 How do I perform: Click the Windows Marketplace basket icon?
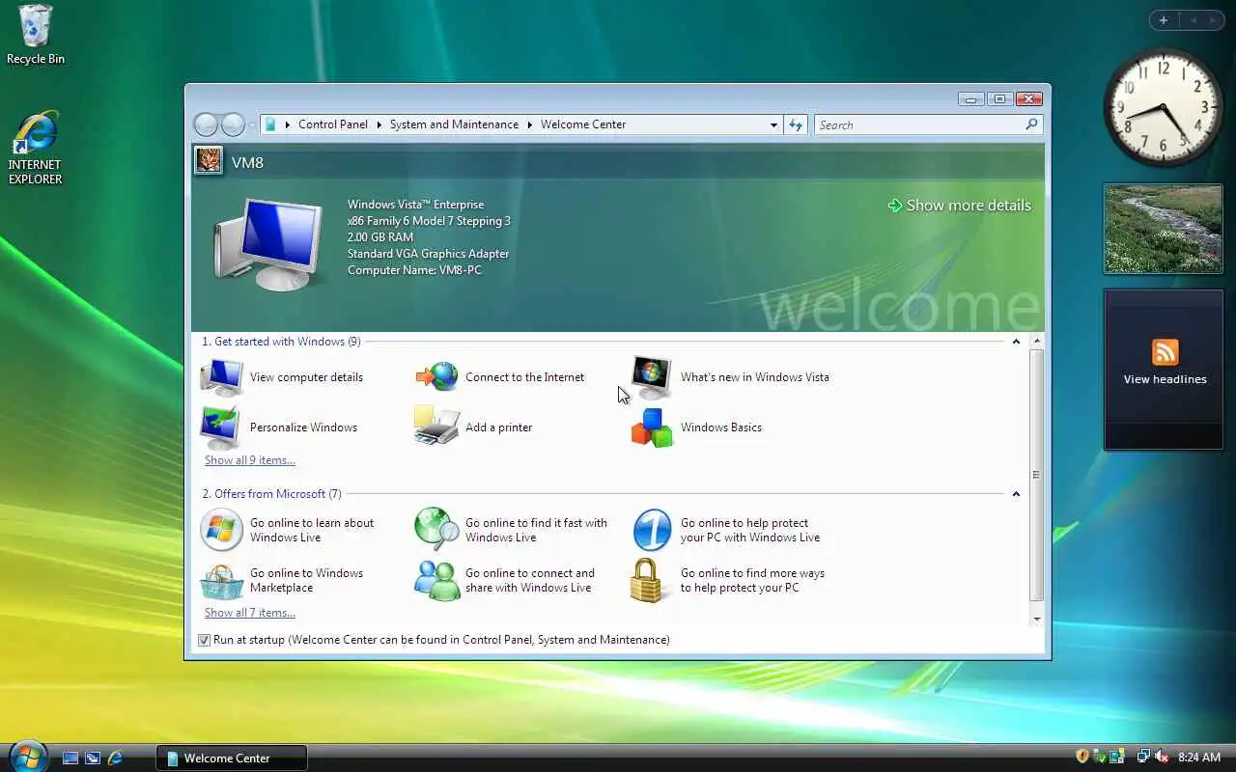coord(222,581)
